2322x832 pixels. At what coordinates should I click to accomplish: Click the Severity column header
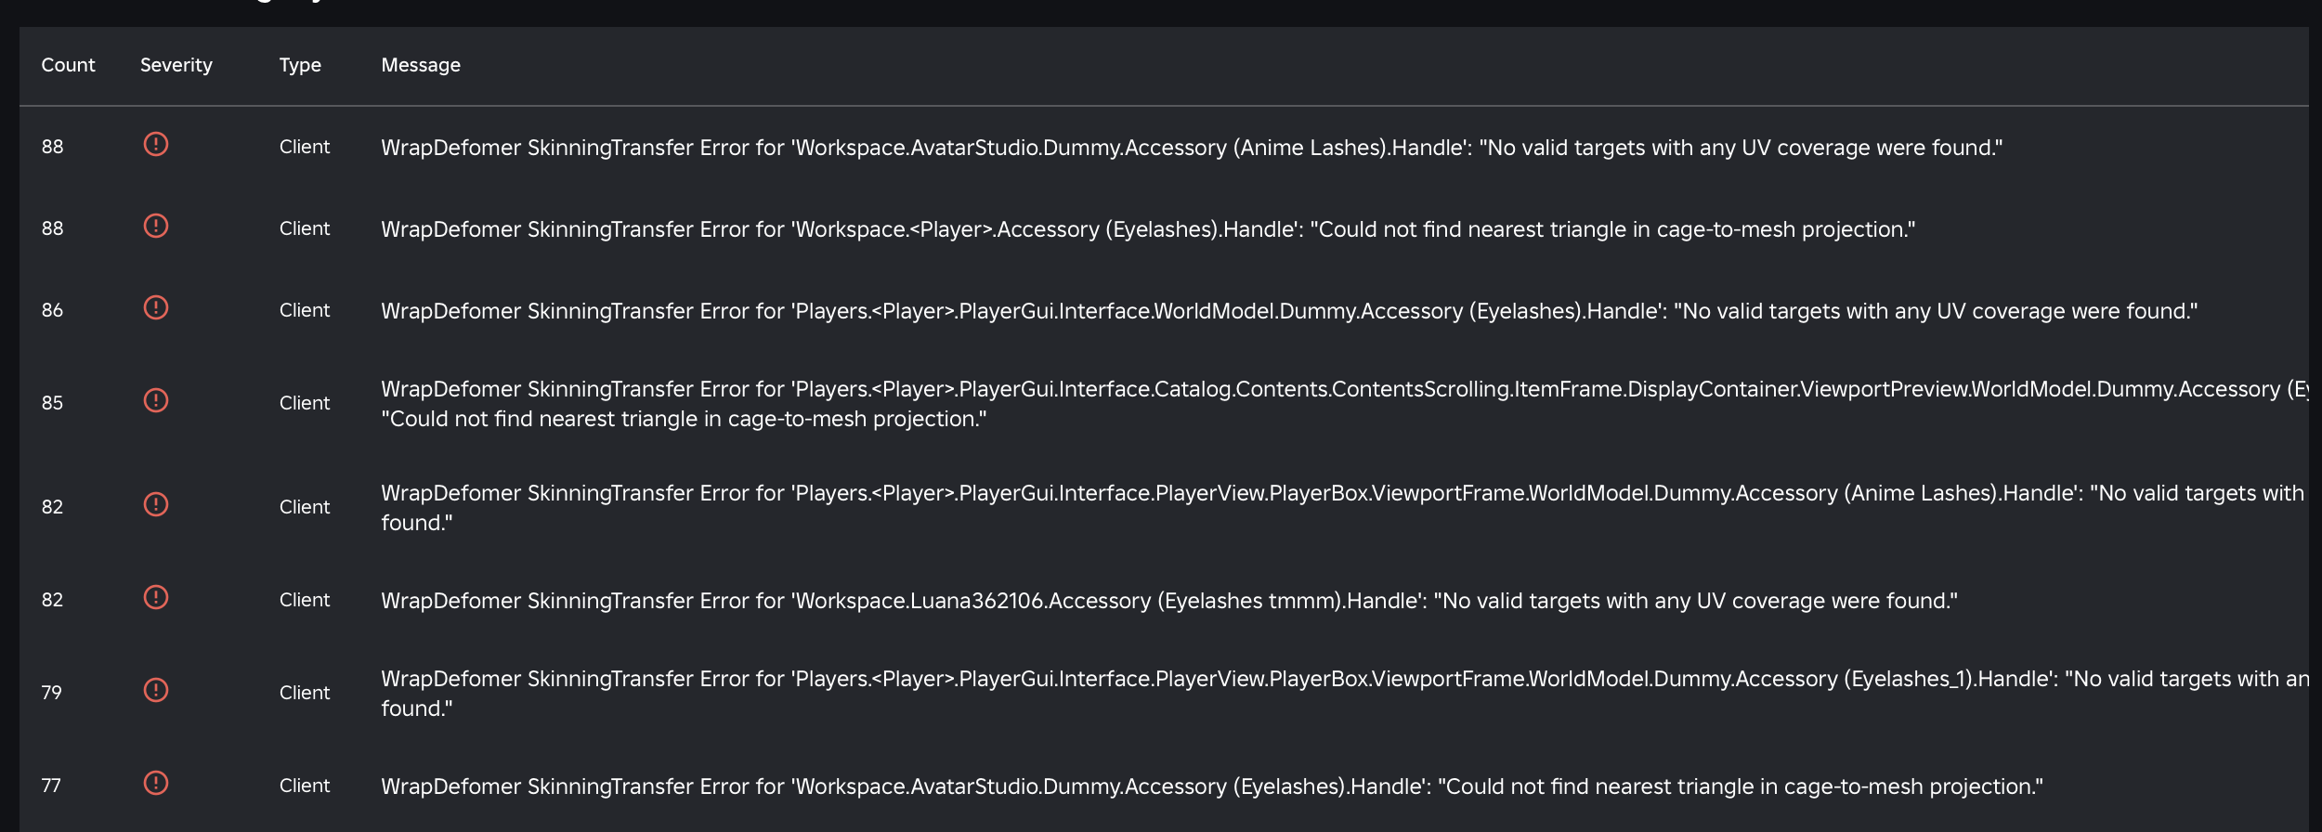click(x=176, y=65)
